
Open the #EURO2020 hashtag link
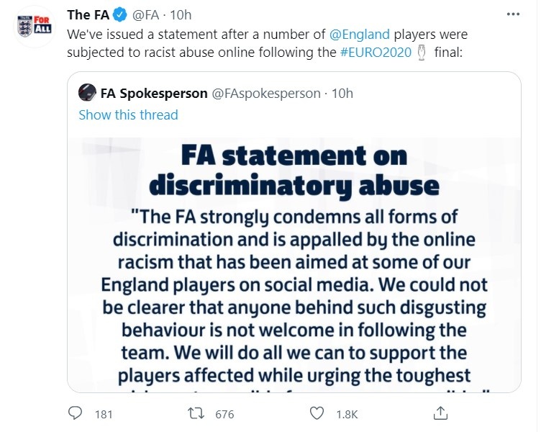(371, 53)
